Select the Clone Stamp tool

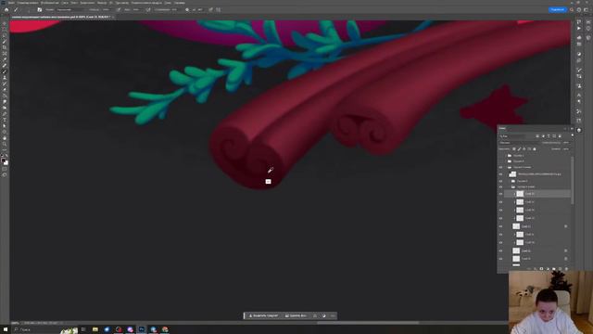(x=5, y=78)
